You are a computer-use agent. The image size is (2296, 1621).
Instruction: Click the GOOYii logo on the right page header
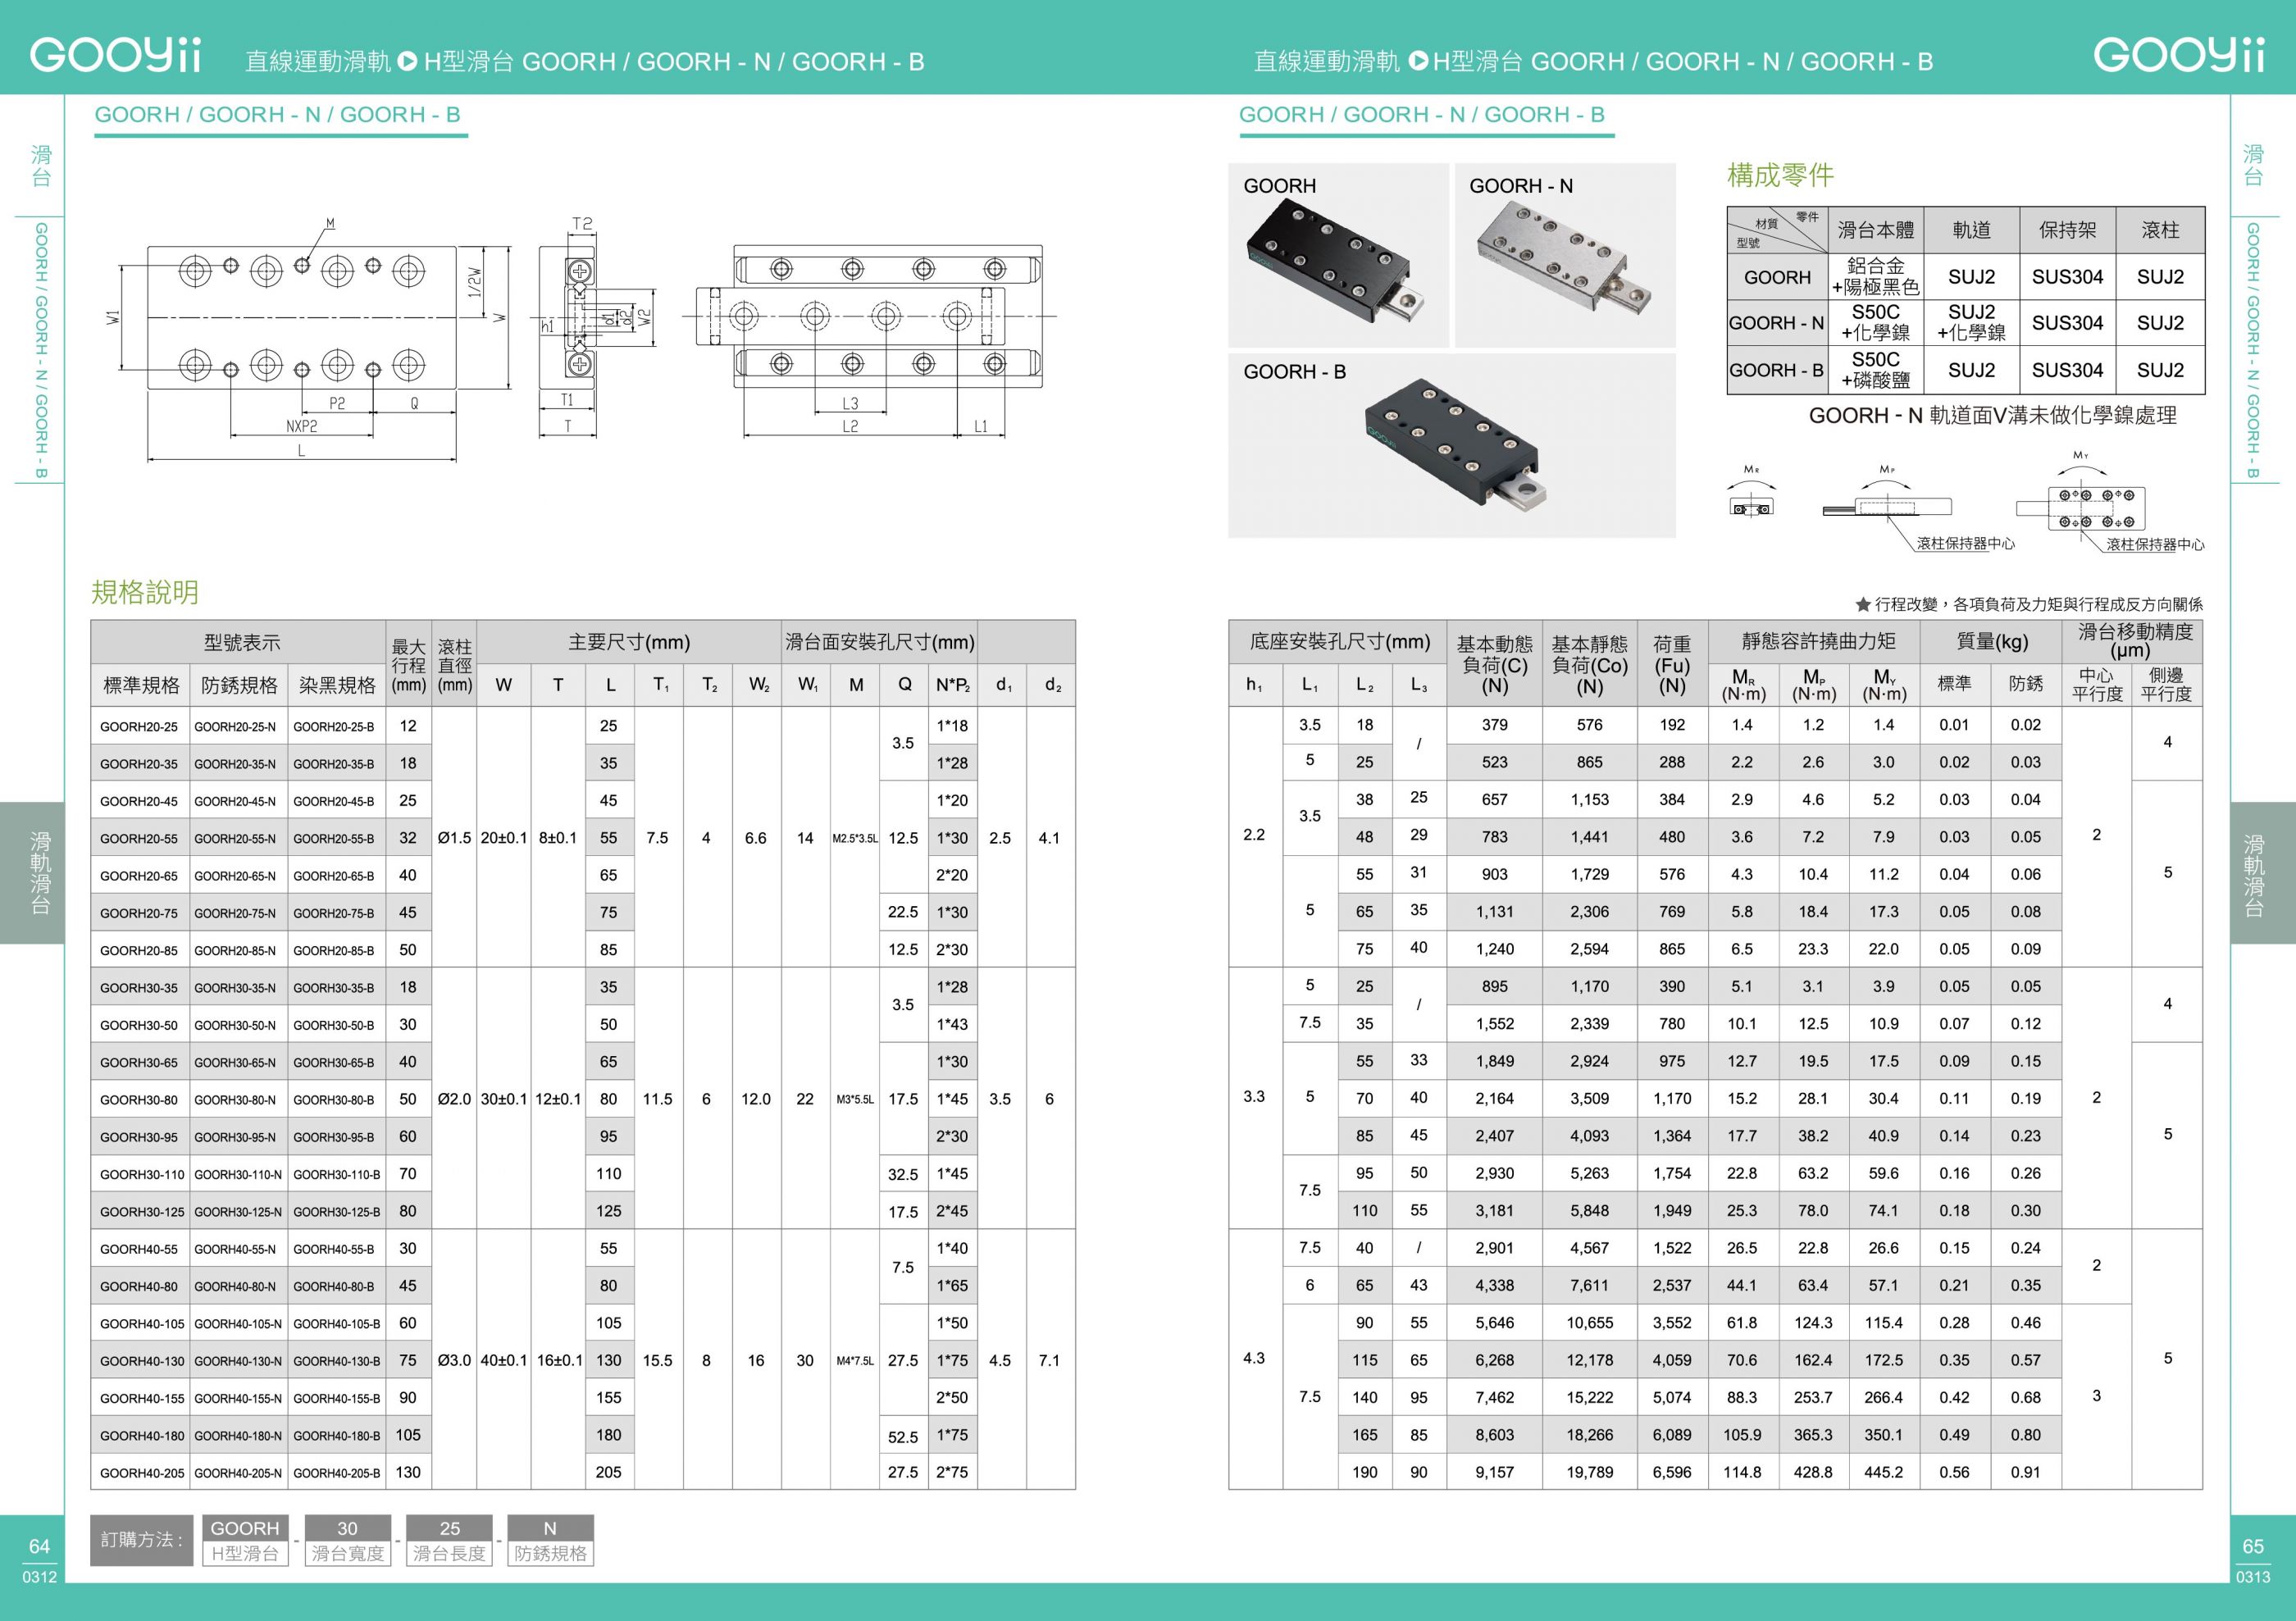(x=2179, y=56)
